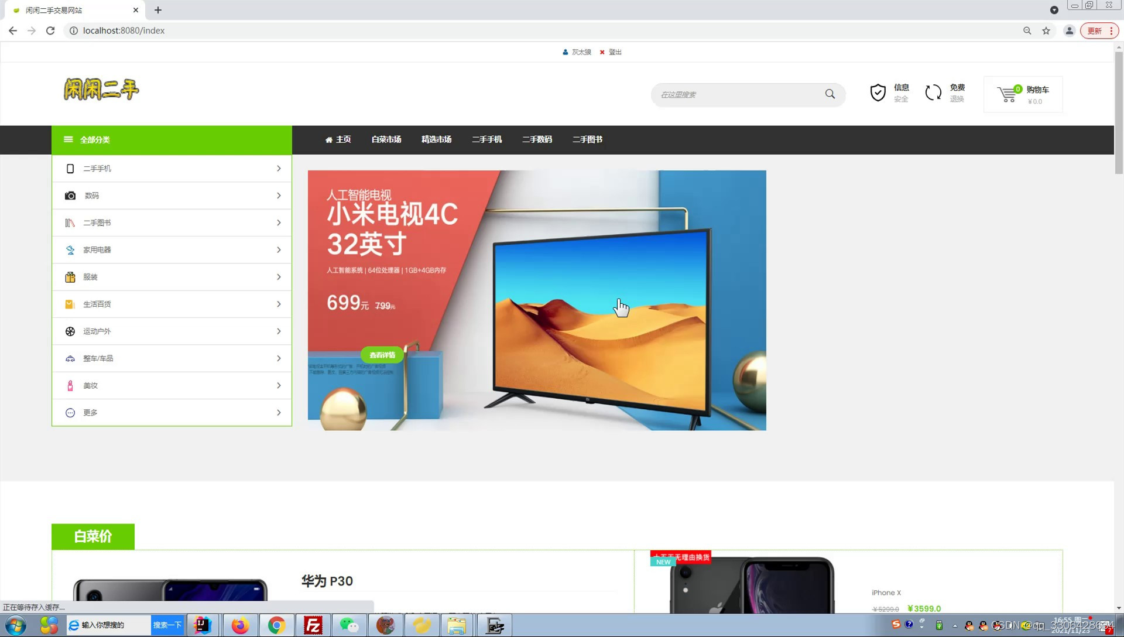
Task: Bookmark this page with star icon
Action: pos(1046,30)
